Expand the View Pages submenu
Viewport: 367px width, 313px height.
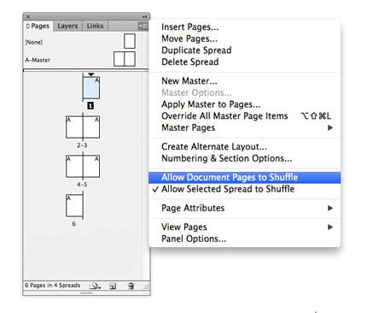point(244,227)
